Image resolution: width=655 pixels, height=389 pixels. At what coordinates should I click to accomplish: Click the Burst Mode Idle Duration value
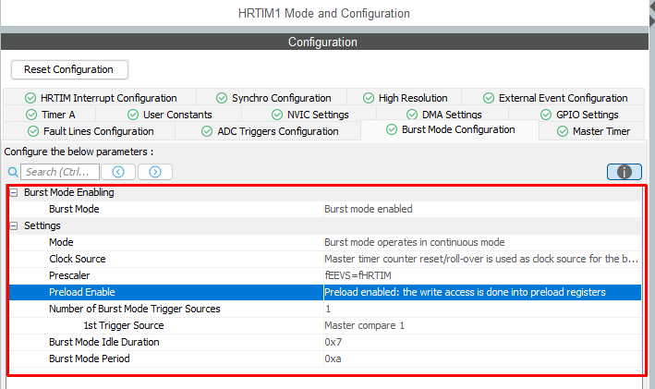click(x=334, y=342)
